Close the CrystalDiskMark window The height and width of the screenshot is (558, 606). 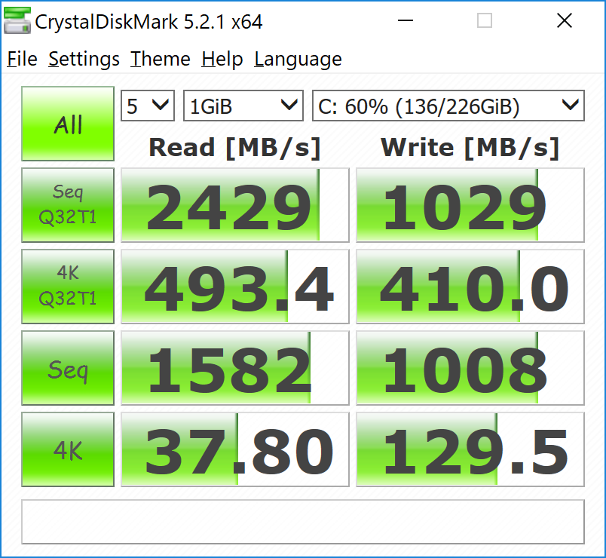pos(565,20)
